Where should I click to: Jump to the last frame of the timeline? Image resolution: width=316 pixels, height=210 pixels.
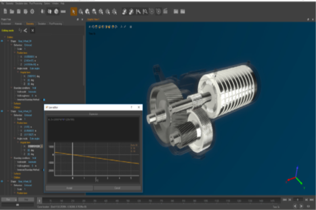[311, 199]
